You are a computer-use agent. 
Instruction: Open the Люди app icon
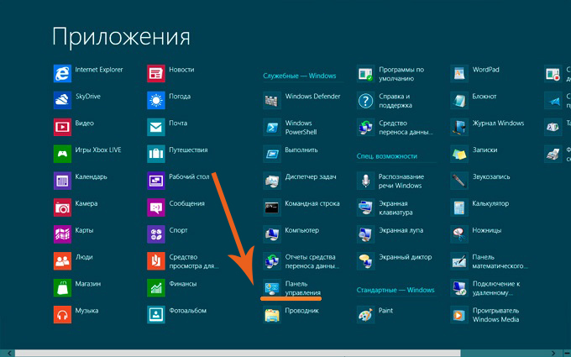tap(62, 261)
